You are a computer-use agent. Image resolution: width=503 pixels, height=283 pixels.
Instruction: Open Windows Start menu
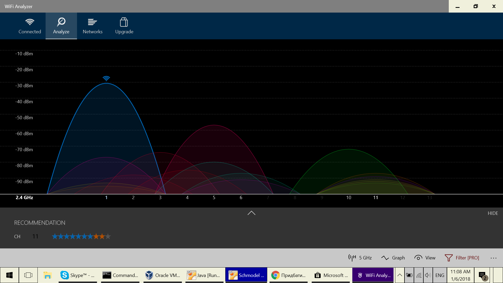pyautogui.click(x=9, y=275)
